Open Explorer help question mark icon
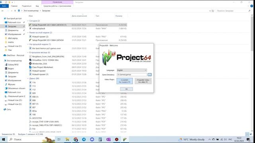 coord(252,6)
